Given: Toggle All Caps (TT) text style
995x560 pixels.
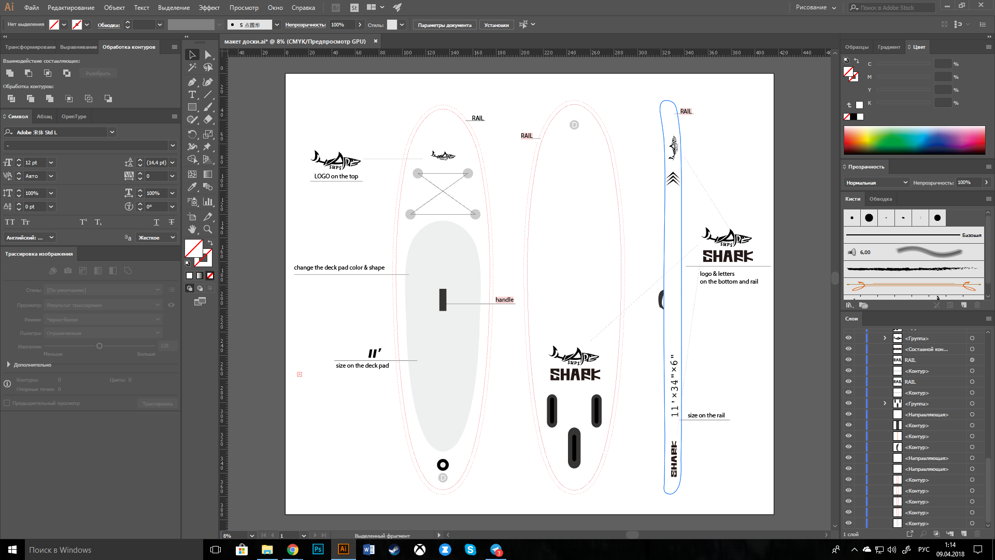Looking at the screenshot, I should click(x=10, y=222).
